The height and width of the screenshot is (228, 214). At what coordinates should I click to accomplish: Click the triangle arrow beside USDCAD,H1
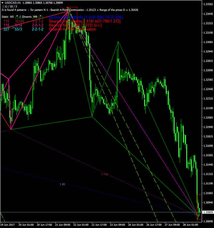(x=2, y=2)
